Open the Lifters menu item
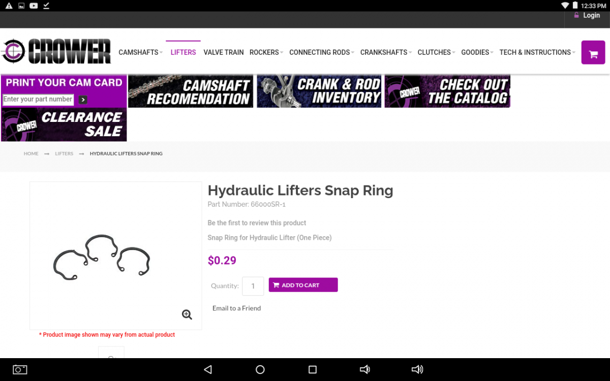The image size is (610, 381). (183, 52)
